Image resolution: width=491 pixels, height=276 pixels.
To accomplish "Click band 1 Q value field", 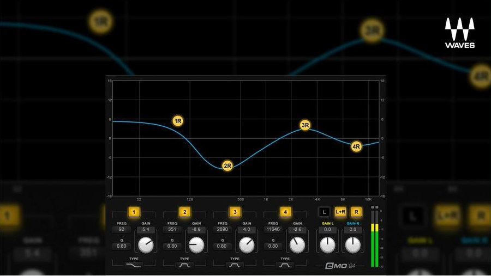I will (122, 246).
